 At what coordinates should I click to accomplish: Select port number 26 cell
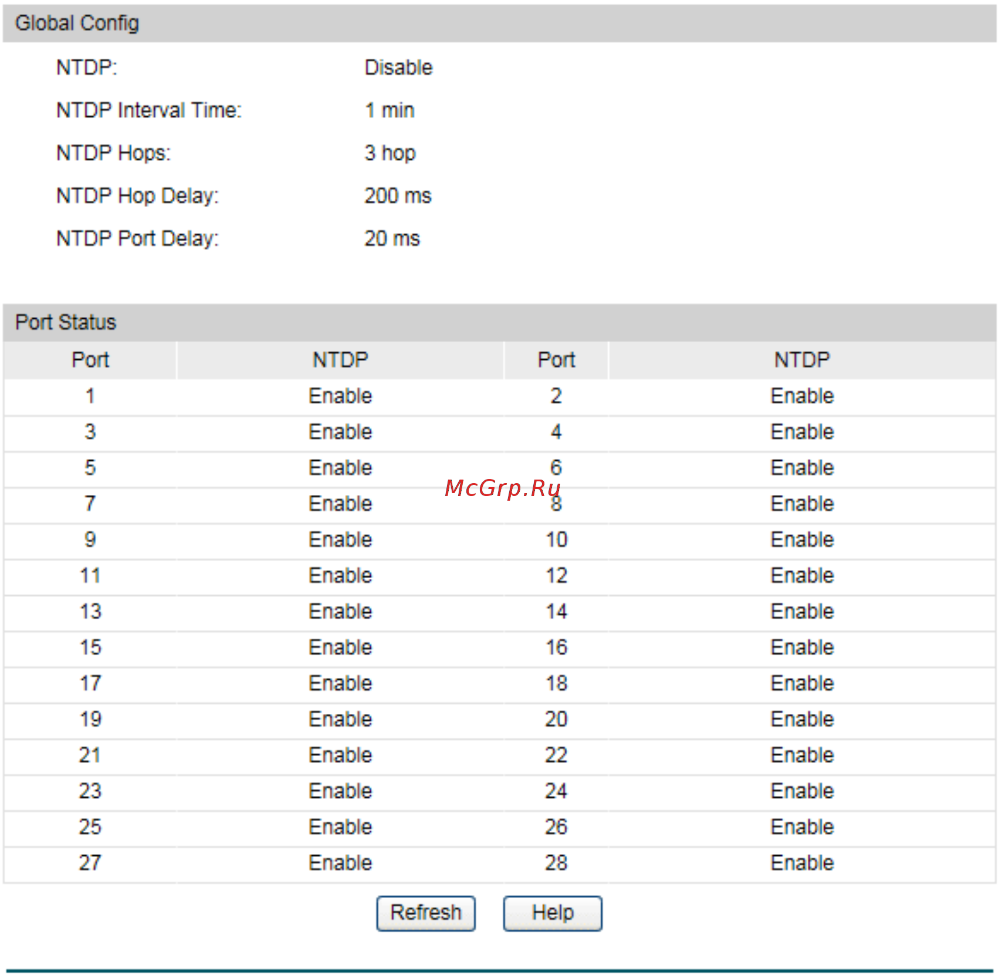click(x=556, y=827)
